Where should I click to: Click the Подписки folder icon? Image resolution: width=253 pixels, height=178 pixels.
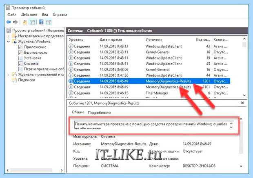[14, 80]
